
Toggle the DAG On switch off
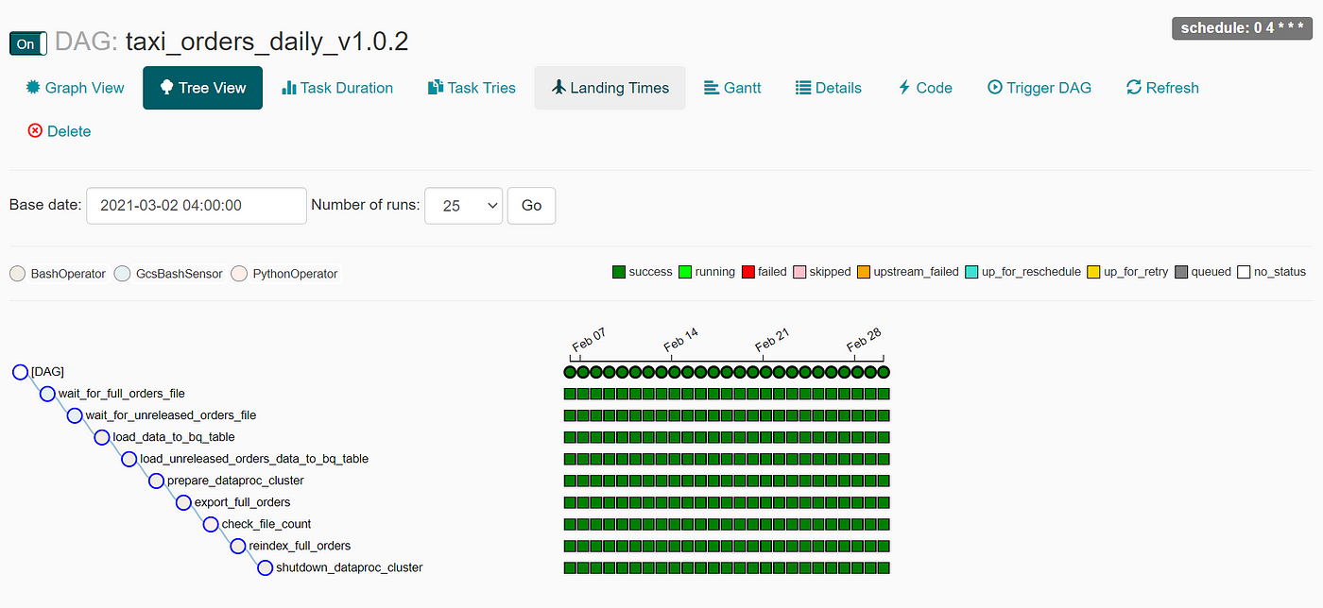click(x=27, y=43)
